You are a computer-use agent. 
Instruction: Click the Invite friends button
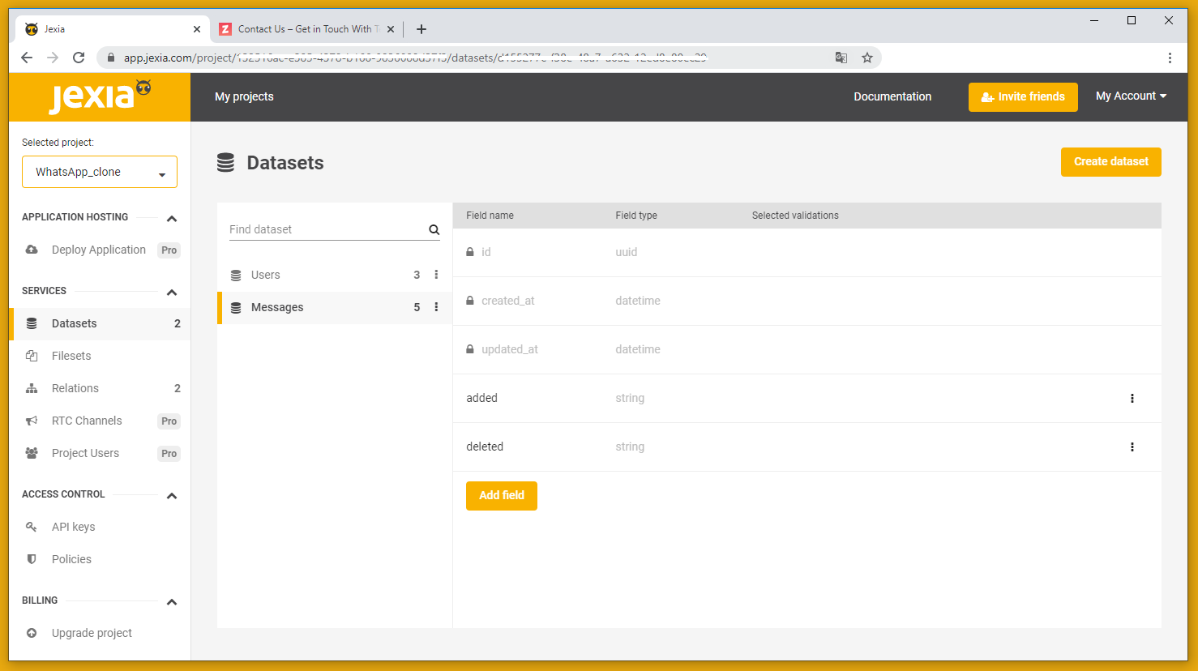1023,96
